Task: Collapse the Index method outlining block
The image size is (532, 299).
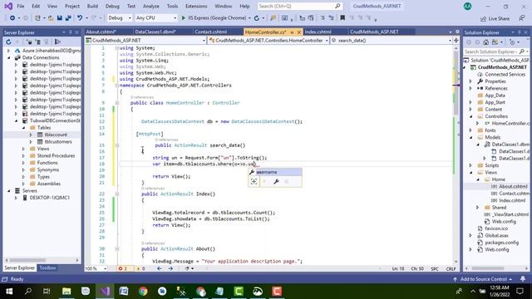Action: click(116, 194)
